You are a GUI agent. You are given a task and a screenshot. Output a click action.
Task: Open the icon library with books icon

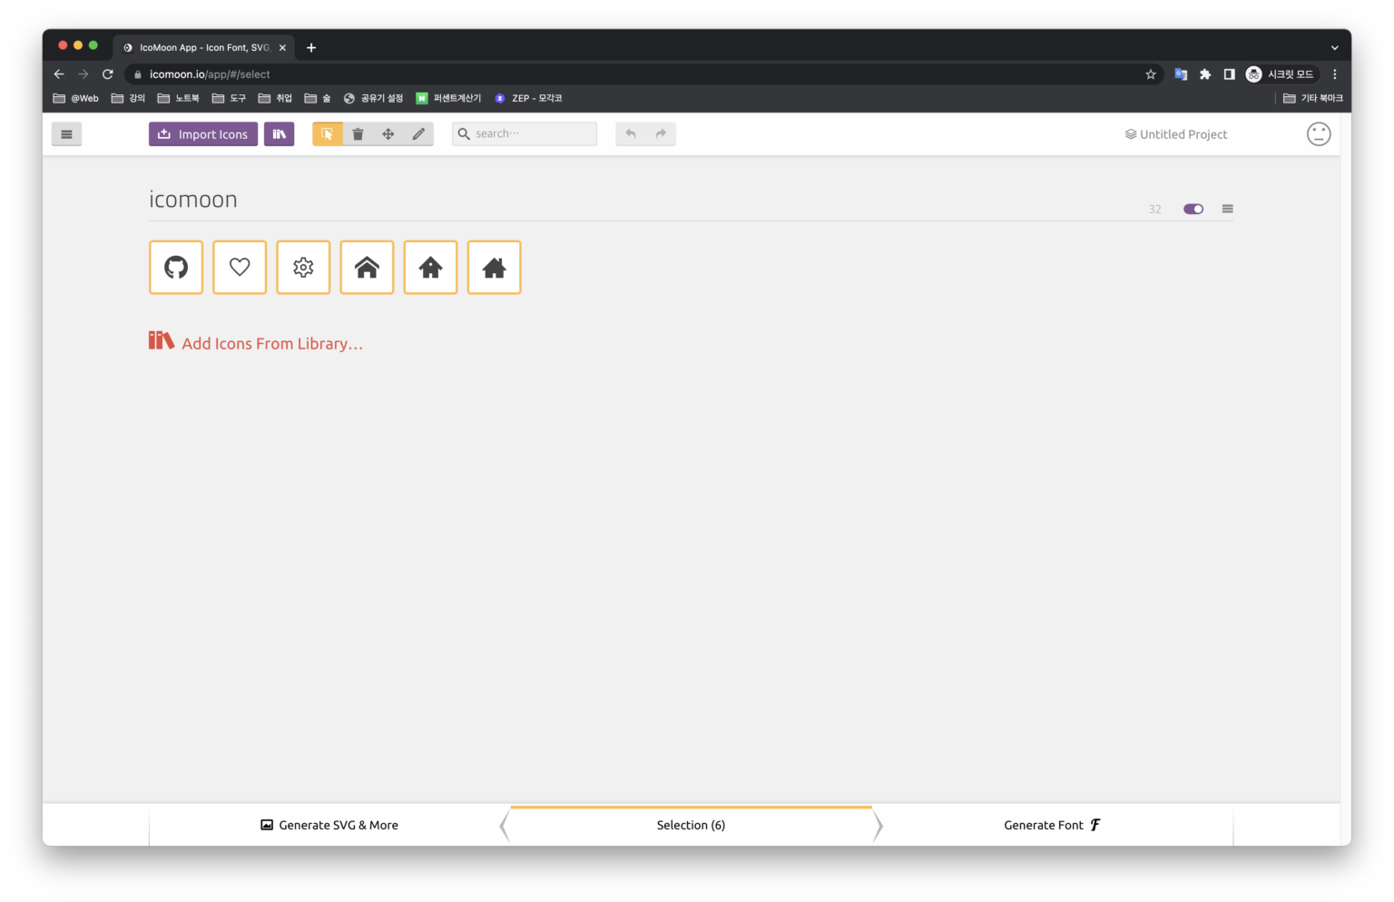[x=279, y=134]
